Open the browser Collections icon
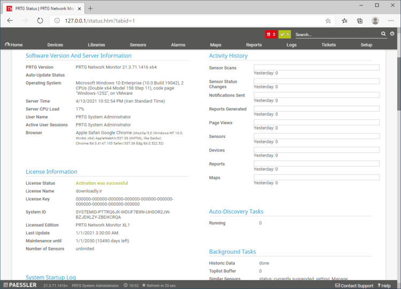Image resolution: width=401 pixels, height=289 pixels. click(x=360, y=20)
